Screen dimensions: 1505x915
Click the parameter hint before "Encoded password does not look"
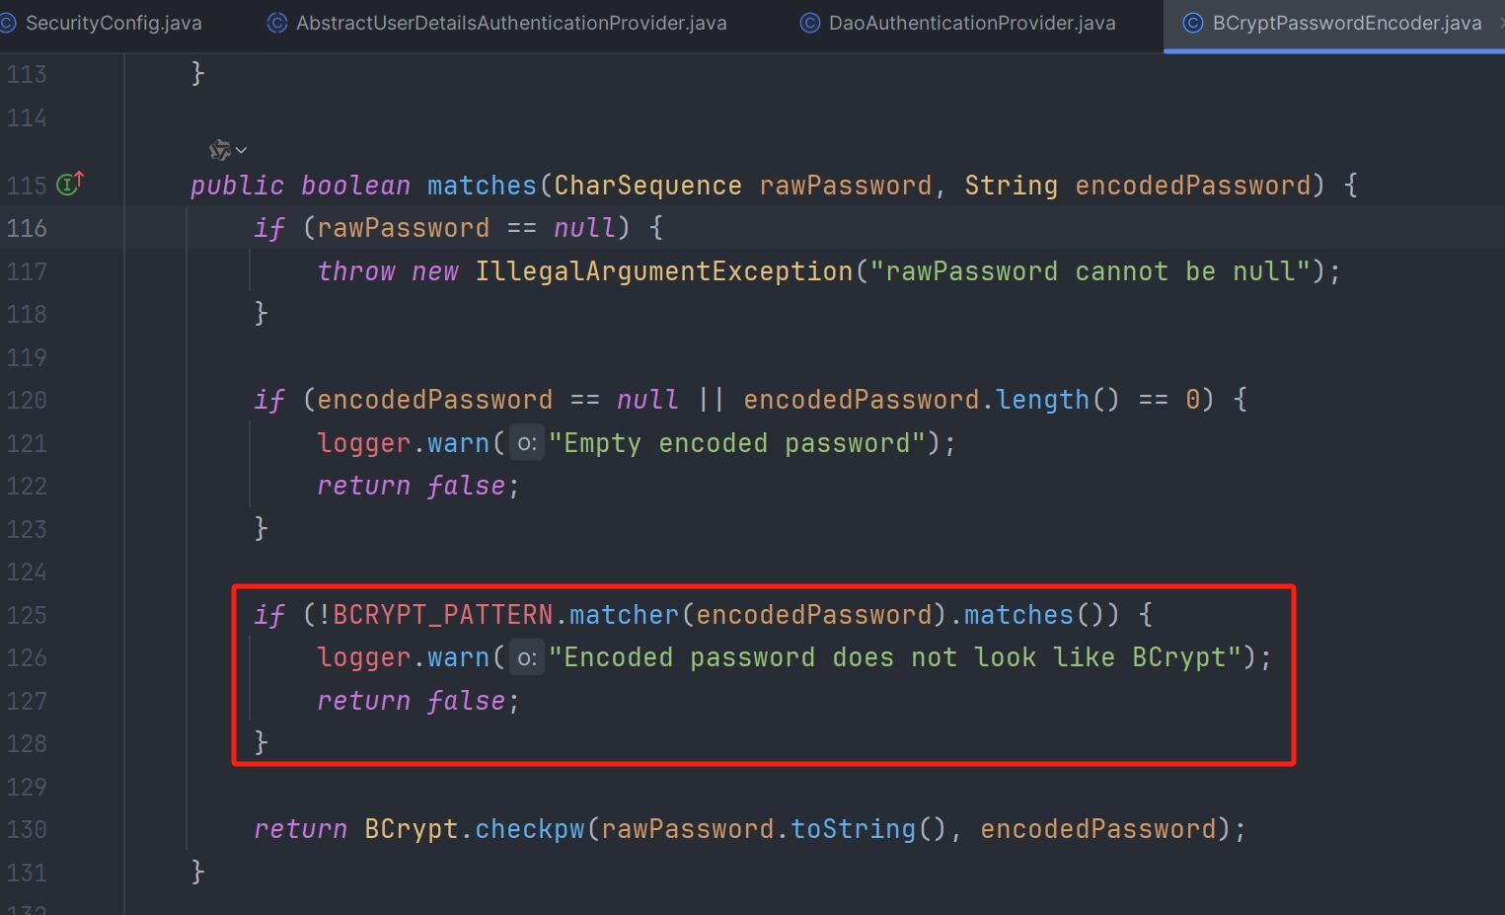(x=527, y=657)
